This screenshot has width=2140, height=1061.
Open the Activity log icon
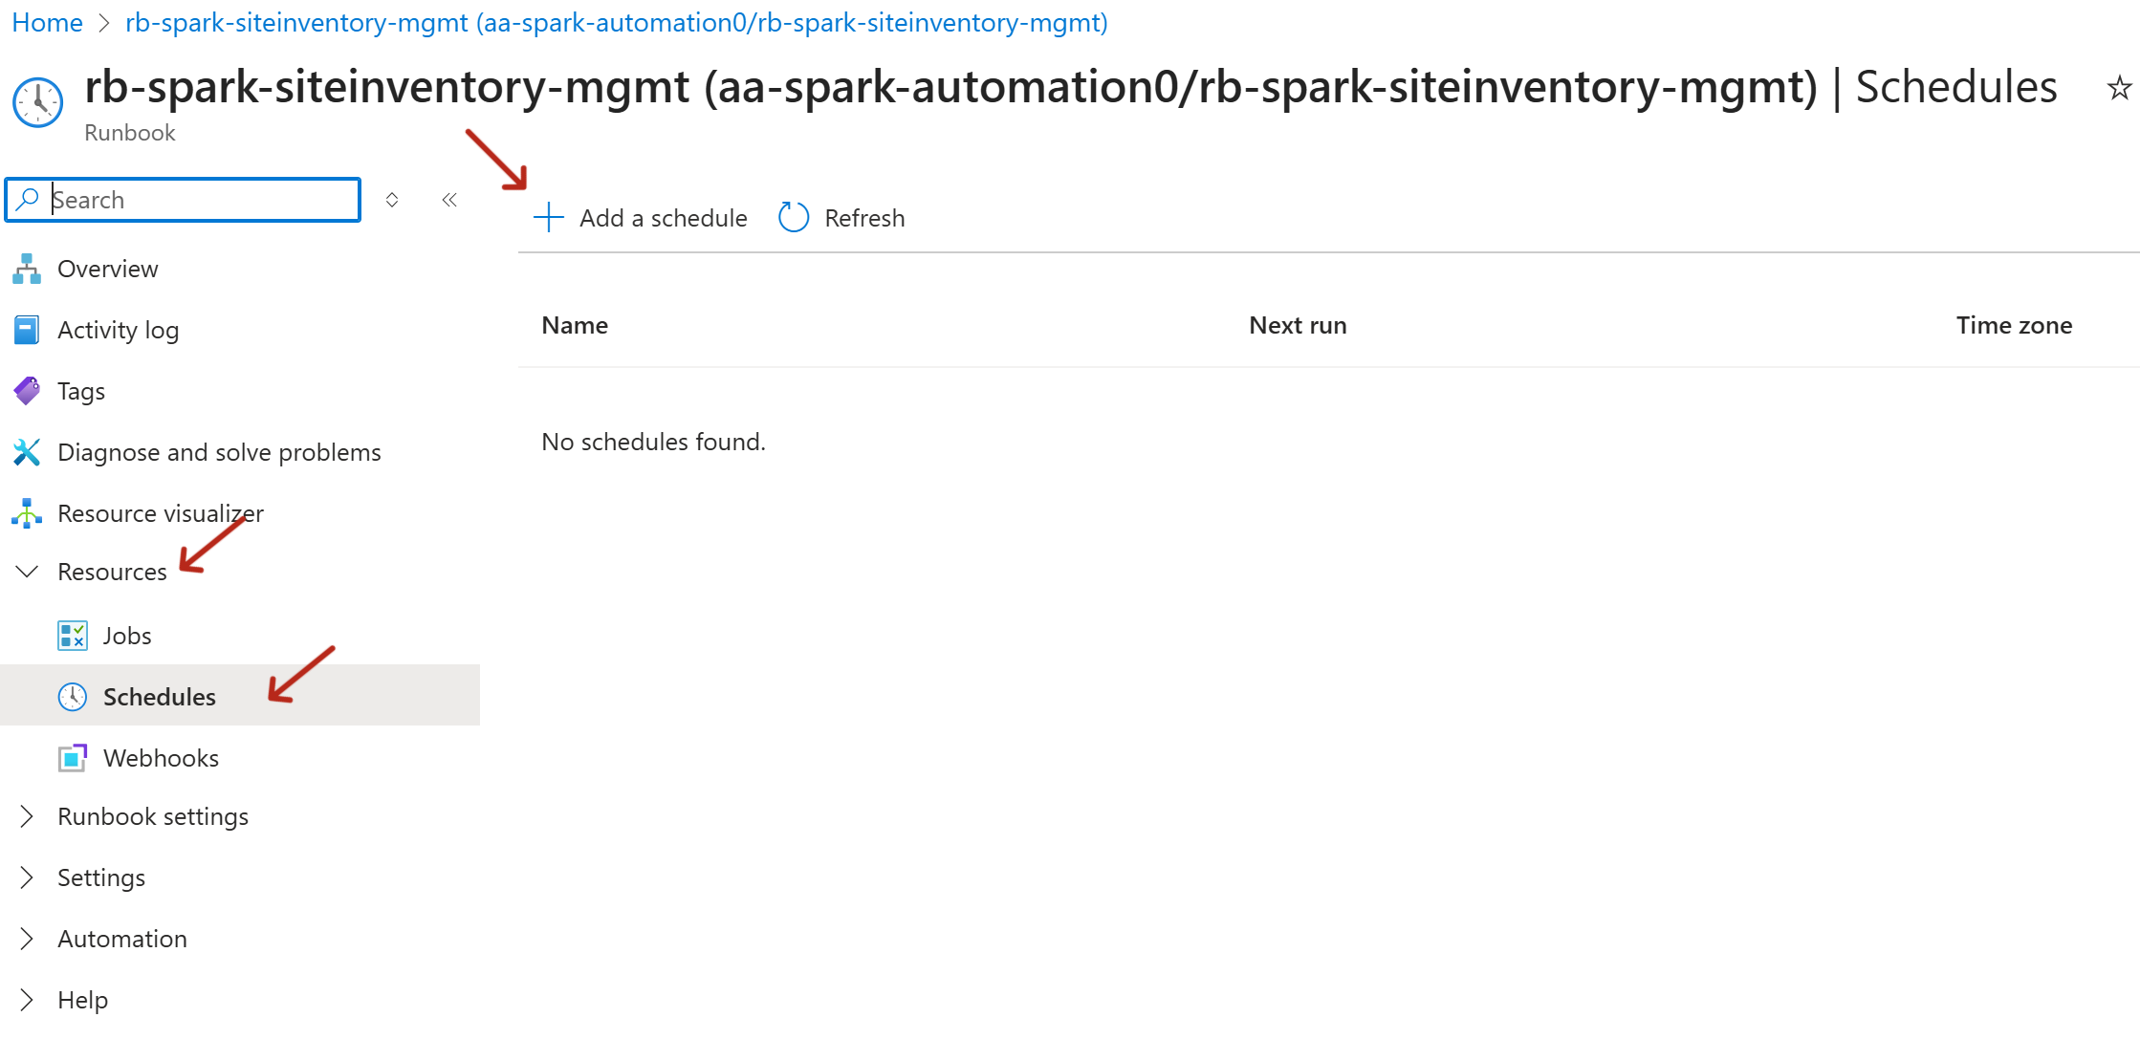pos(27,330)
